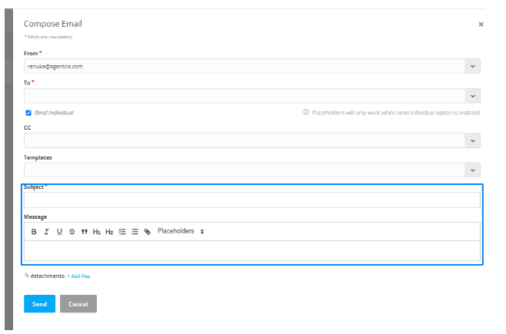Insert a hyperlink using the link icon
The image size is (506, 334).
(x=148, y=231)
